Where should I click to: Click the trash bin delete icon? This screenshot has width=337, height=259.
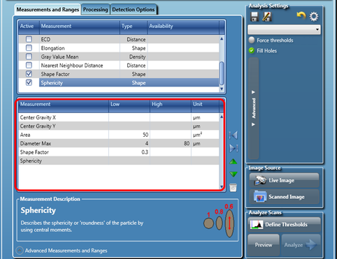[x=233, y=188]
